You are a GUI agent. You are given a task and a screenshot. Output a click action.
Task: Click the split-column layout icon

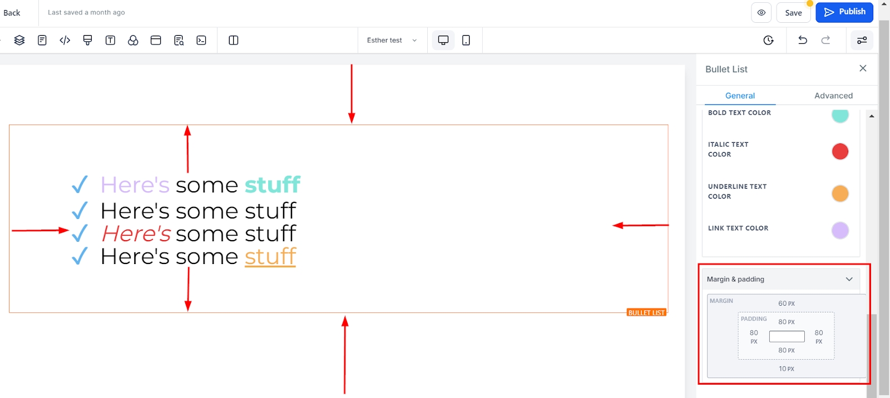point(234,40)
